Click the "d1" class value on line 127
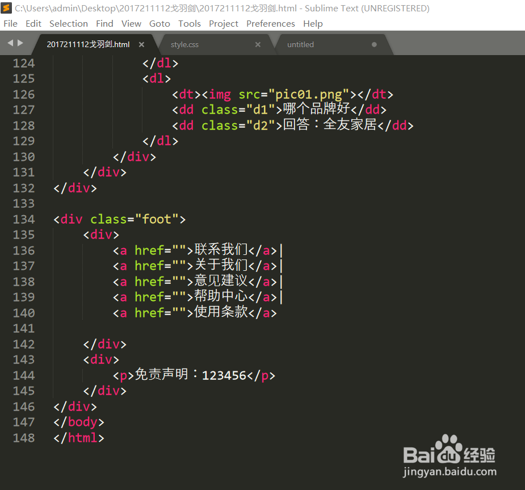Image resolution: width=525 pixels, height=490 pixels. pos(261,110)
